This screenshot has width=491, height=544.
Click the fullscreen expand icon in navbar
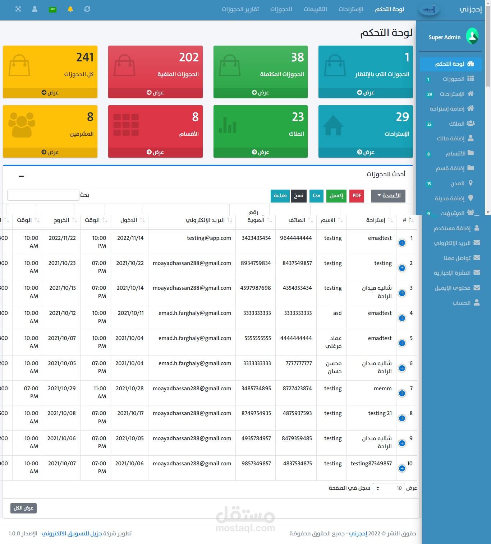(18, 9)
